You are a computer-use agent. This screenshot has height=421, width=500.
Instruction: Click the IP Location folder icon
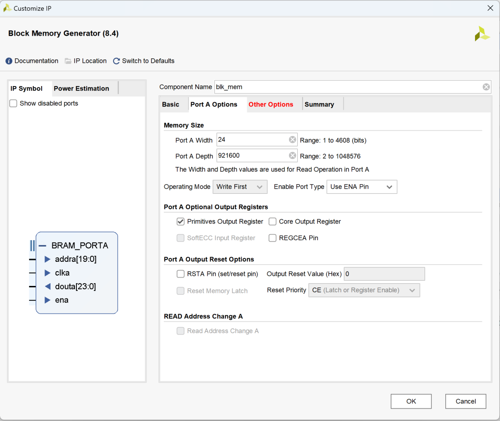[x=68, y=61]
